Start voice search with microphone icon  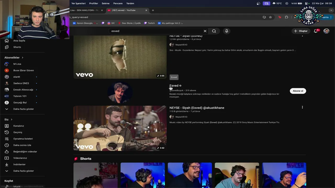[x=227, y=31]
